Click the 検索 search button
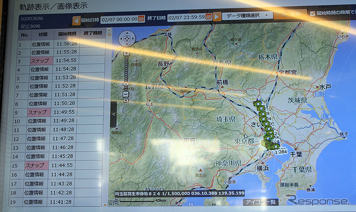The image size is (356, 212). (290, 14)
